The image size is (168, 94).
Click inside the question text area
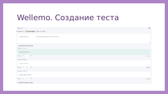pos(84,38)
